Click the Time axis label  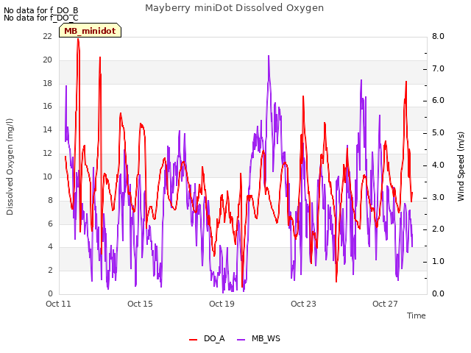(x=417, y=315)
